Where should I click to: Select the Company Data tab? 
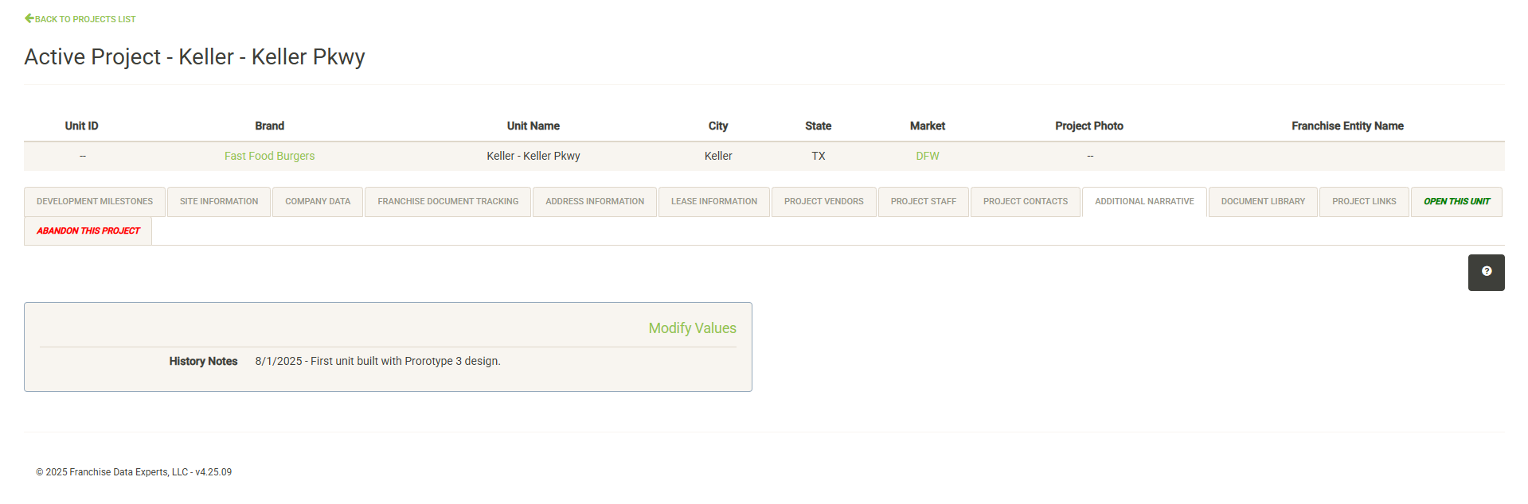pyautogui.click(x=318, y=202)
